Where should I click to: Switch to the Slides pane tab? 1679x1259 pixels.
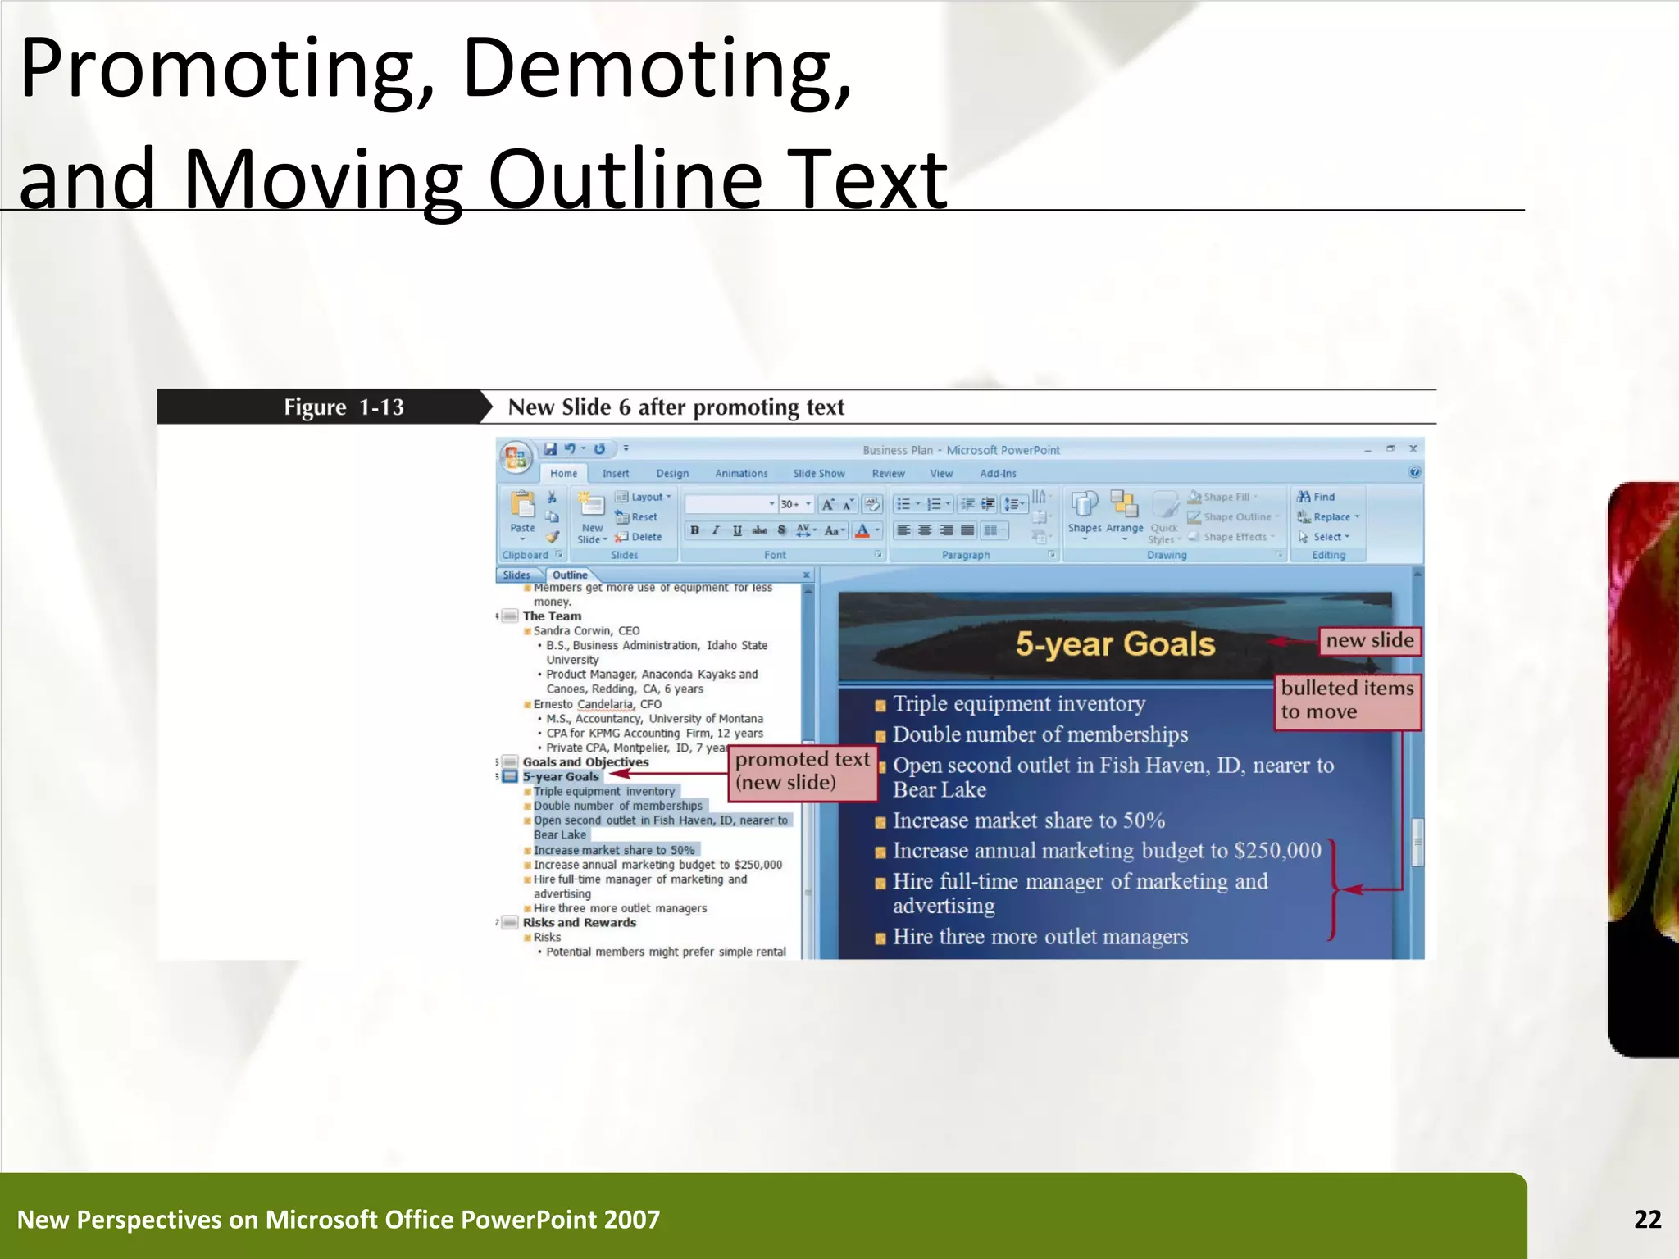point(516,575)
